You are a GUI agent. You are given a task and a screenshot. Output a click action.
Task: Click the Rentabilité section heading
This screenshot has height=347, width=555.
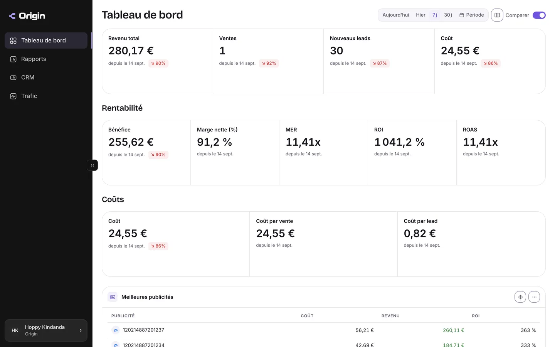(x=122, y=108)
